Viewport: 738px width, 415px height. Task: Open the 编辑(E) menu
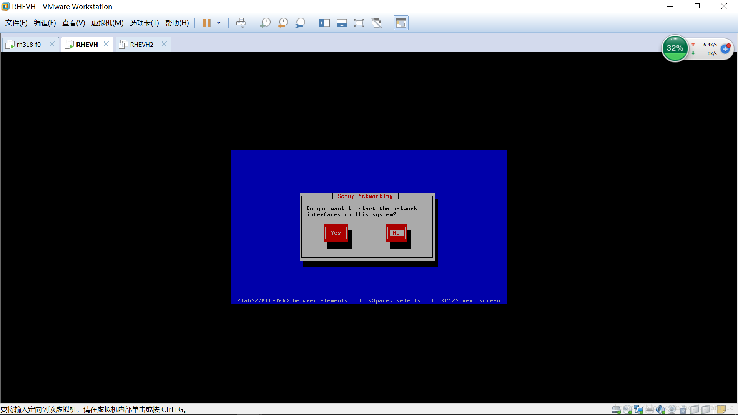45,23
